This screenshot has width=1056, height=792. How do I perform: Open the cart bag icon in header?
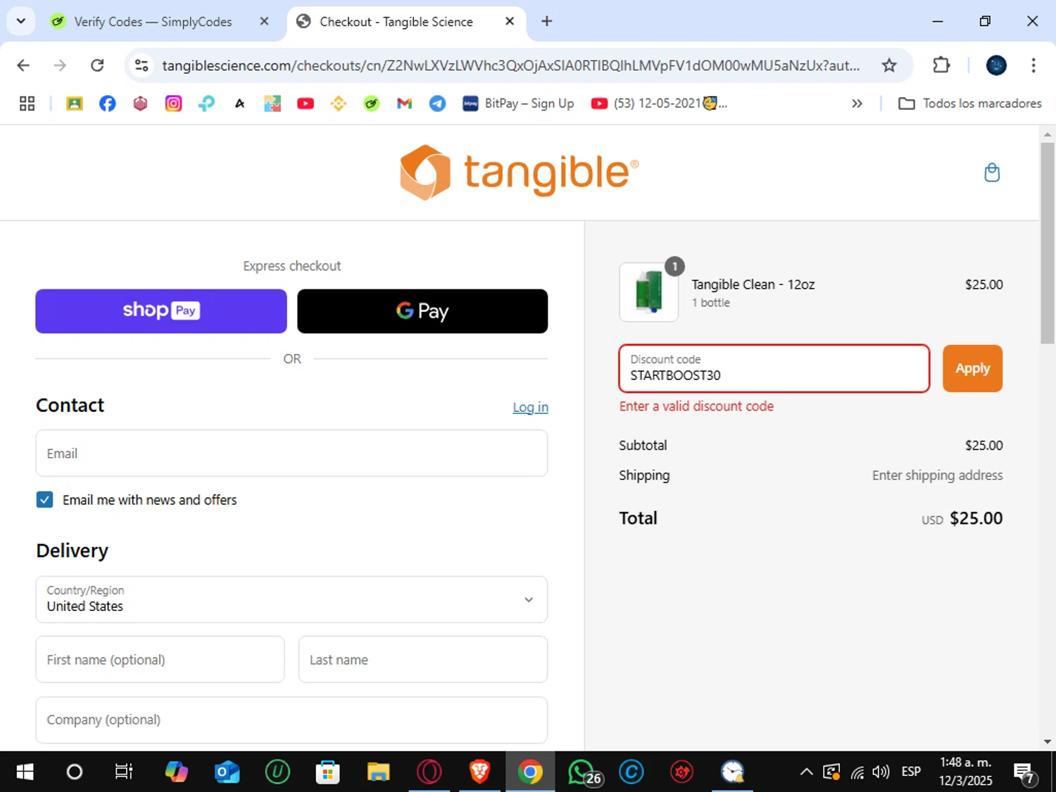pyautogui.click(x=992, y=172)
